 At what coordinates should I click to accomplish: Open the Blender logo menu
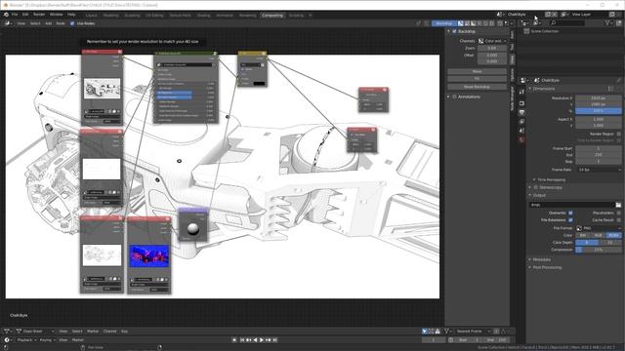pyautogui.click(x=6, y=15)
